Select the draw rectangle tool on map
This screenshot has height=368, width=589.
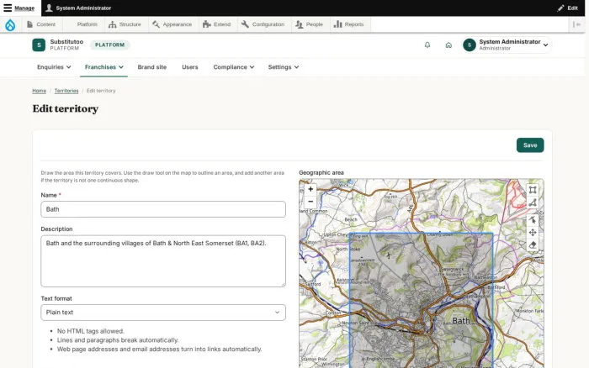coord(533,190)
